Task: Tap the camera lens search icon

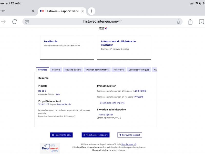Action: [x=27, y=22]
